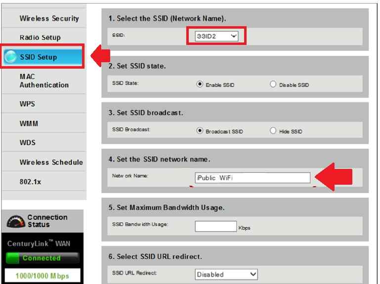The image size is (380, 284).
Task: Select the Enable SSID radio button
Action: [200, 84]
